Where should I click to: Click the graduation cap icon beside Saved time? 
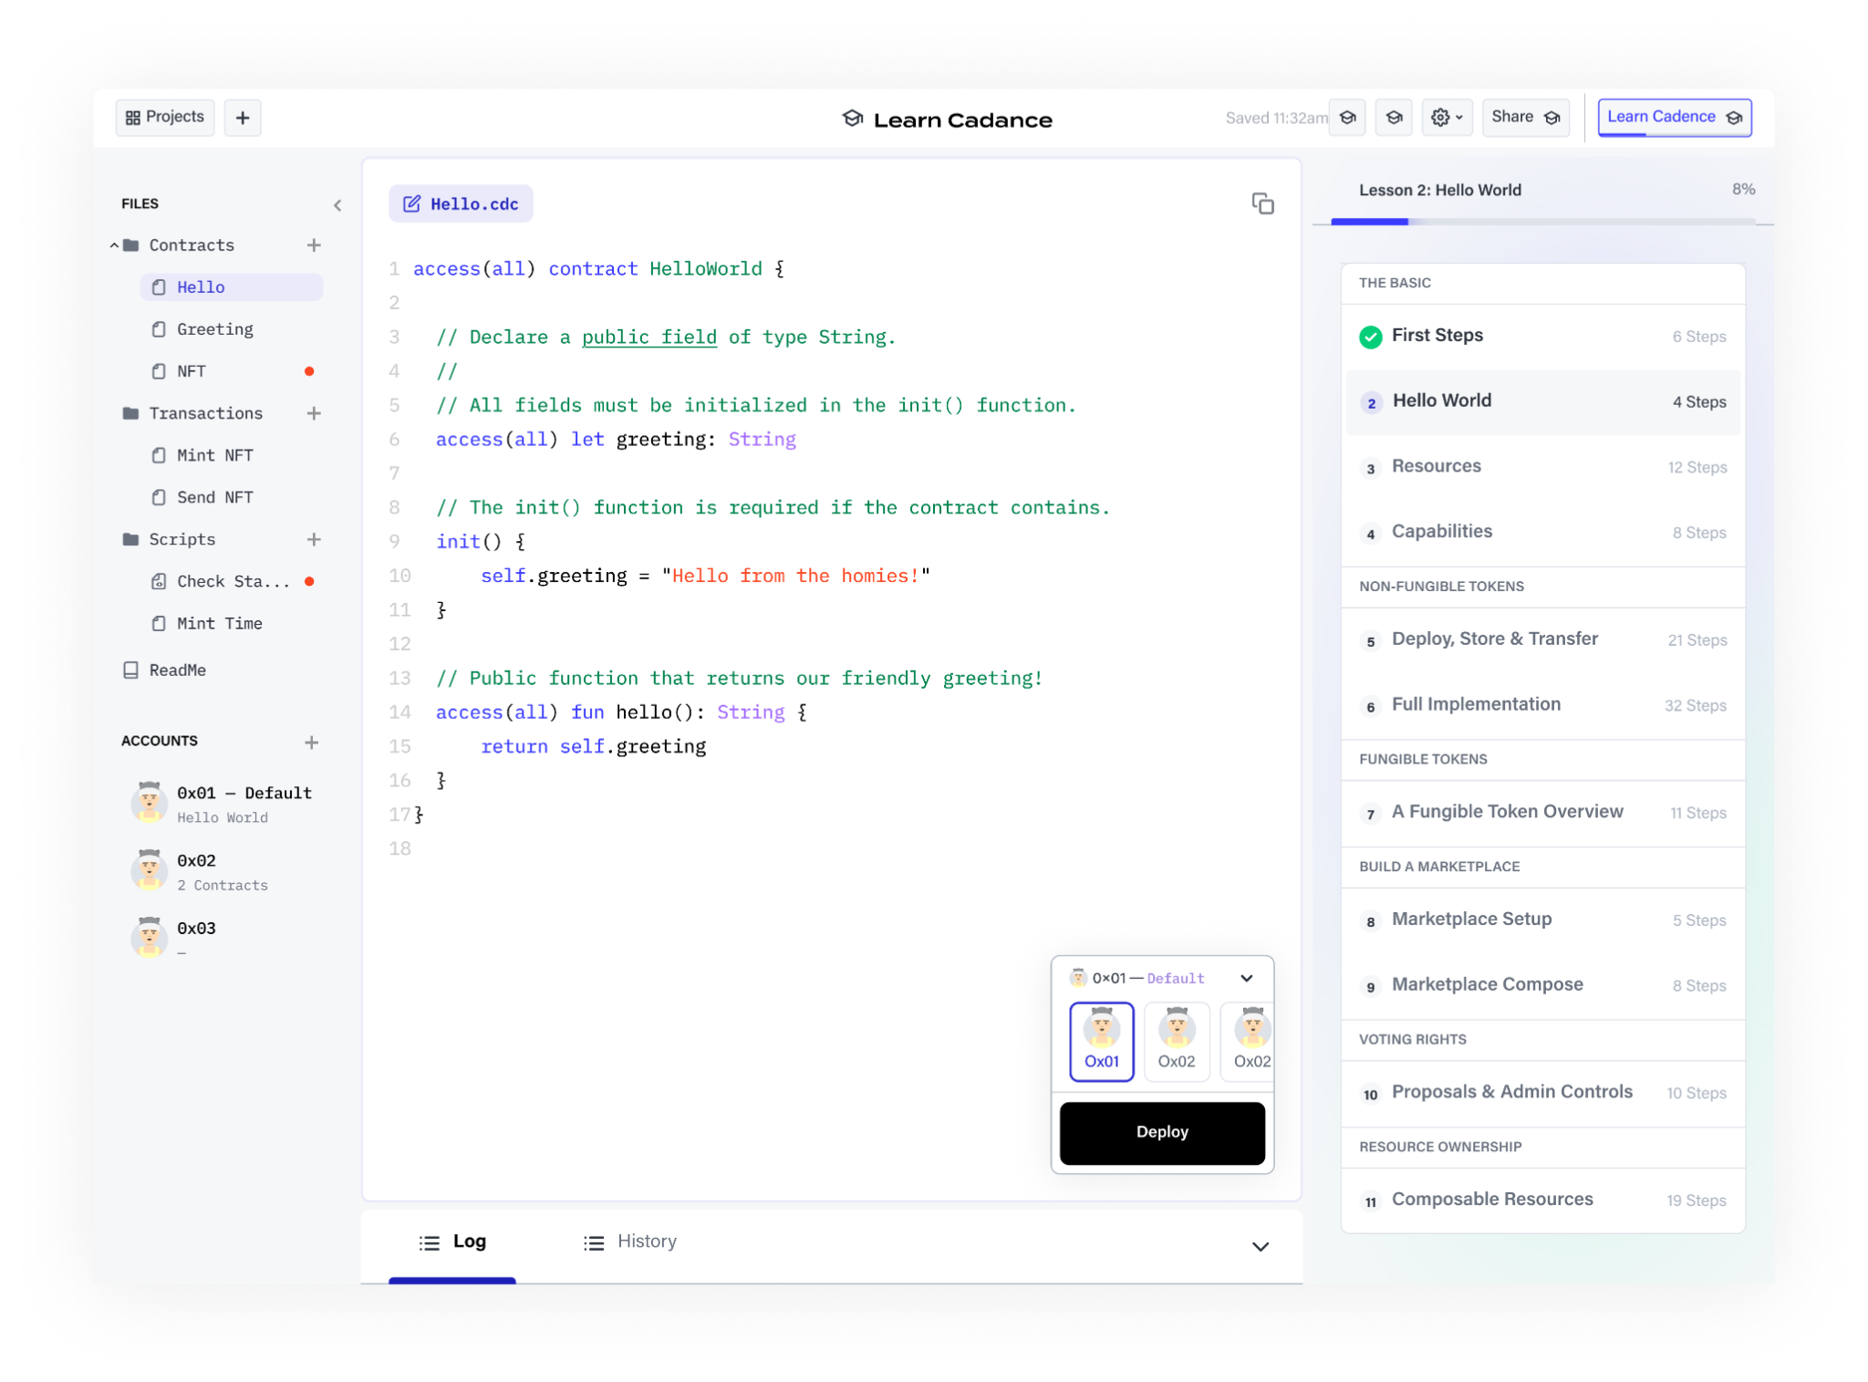click(1347, 118)
